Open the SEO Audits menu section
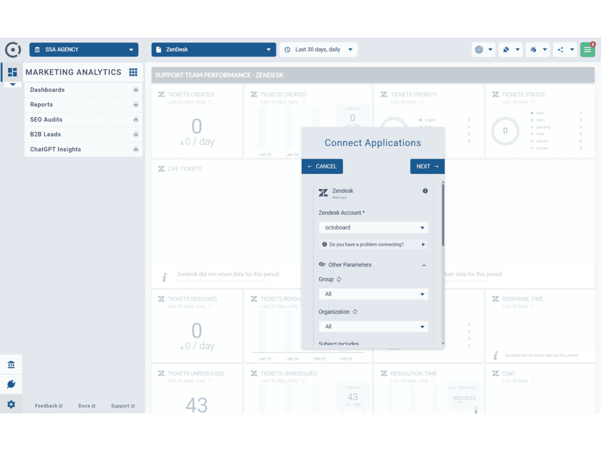The height and width of the screenshot is (451, 601). (x=83, y=119)
